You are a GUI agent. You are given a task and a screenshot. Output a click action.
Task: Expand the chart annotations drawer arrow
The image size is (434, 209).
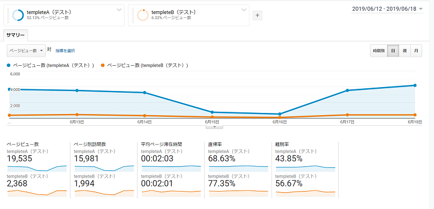click(214, 127)
